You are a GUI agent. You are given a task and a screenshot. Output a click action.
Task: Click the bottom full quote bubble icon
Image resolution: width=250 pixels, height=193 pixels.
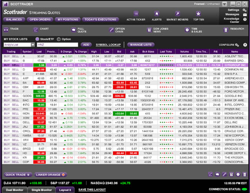pyautogui.click(x=217, y=174)
